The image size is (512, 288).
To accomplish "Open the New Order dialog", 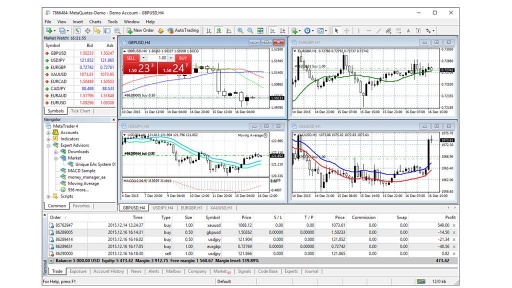I will (139, 30).
